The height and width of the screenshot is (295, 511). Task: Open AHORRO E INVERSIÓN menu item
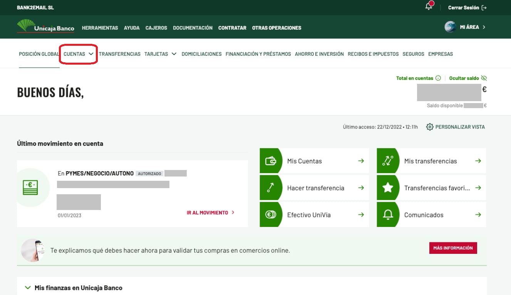pos(319,54)
